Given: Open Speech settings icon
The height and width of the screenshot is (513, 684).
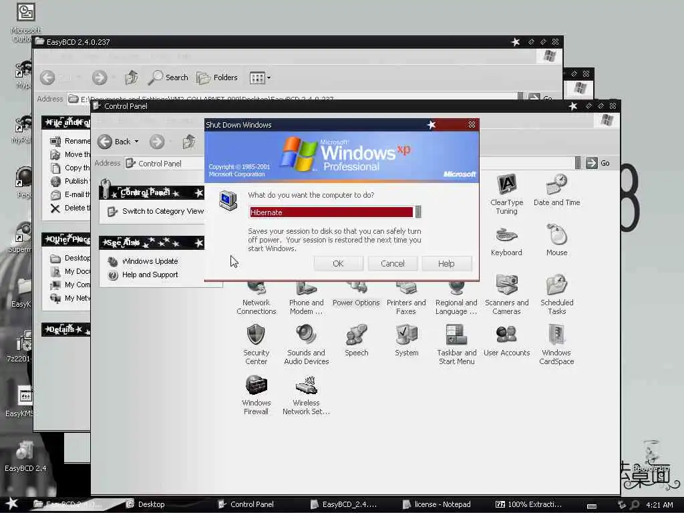Looking at the screenshot, I should (x=357, y=341).
